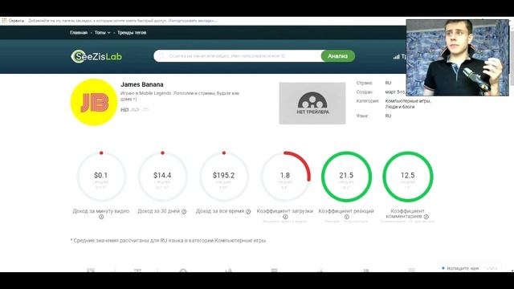Click the bar chart icon in header
Viewport: 514px width, 289px height.
pyautogui.click(x=396, y=57)
